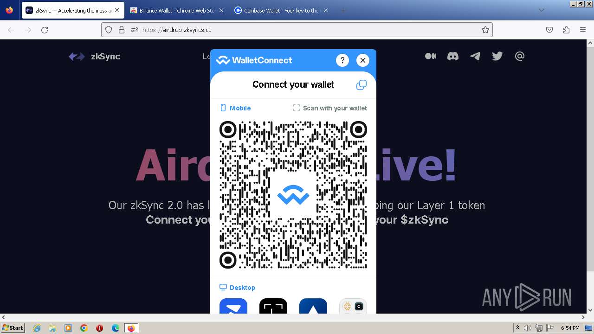Open Action Center flag icon
Screen dimensions: 594x334
[x=550, y=328]
